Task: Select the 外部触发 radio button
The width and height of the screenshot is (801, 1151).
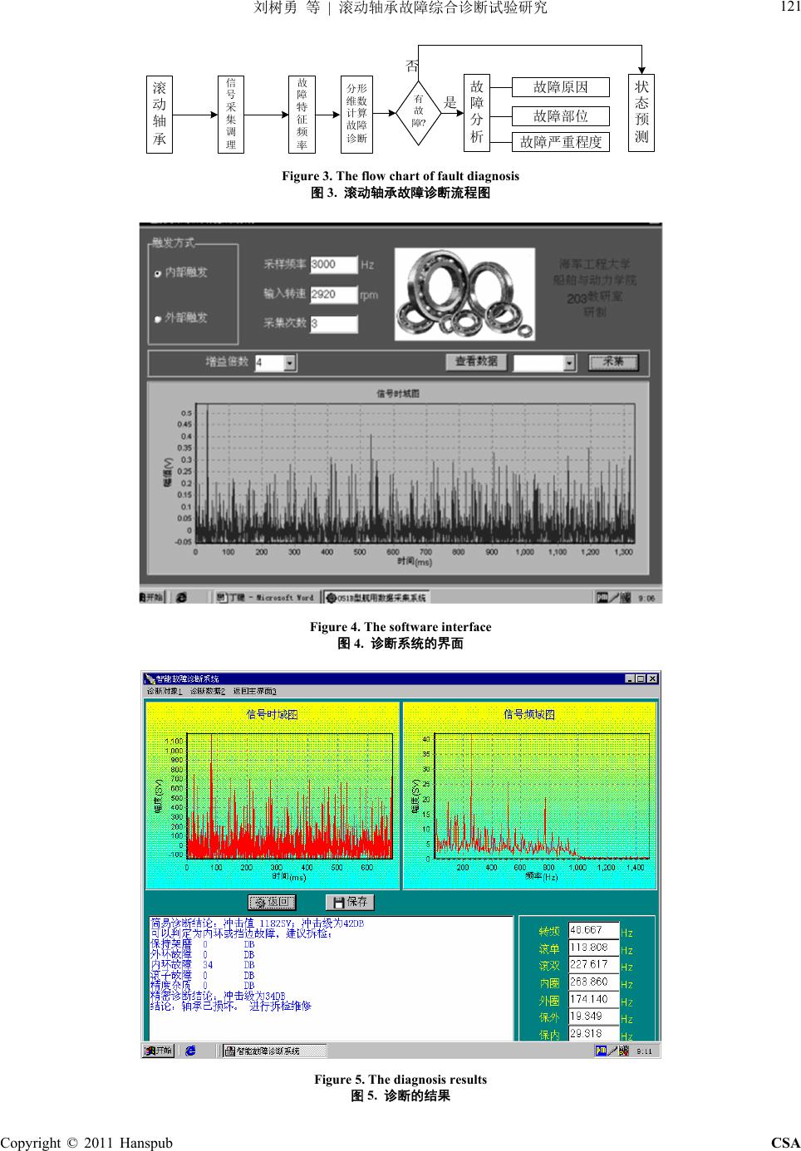Action: tap(158, 318)
